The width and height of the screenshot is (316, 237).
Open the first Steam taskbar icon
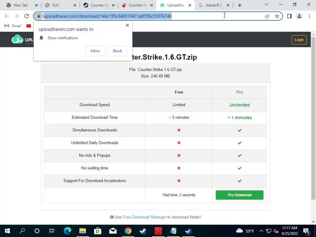coord(143,231)
